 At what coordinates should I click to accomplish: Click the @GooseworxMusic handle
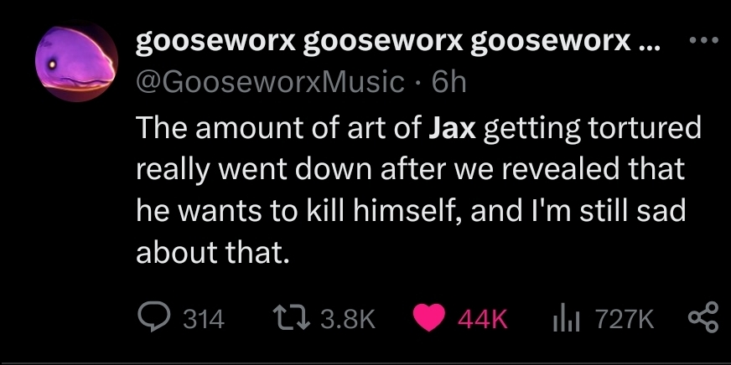270,83
